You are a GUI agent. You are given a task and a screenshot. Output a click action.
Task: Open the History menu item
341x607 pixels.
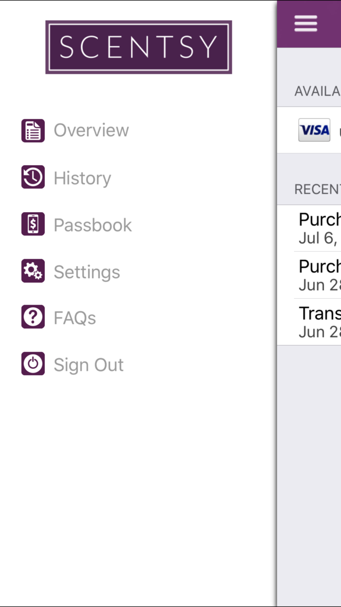click(x=82, y=178)
